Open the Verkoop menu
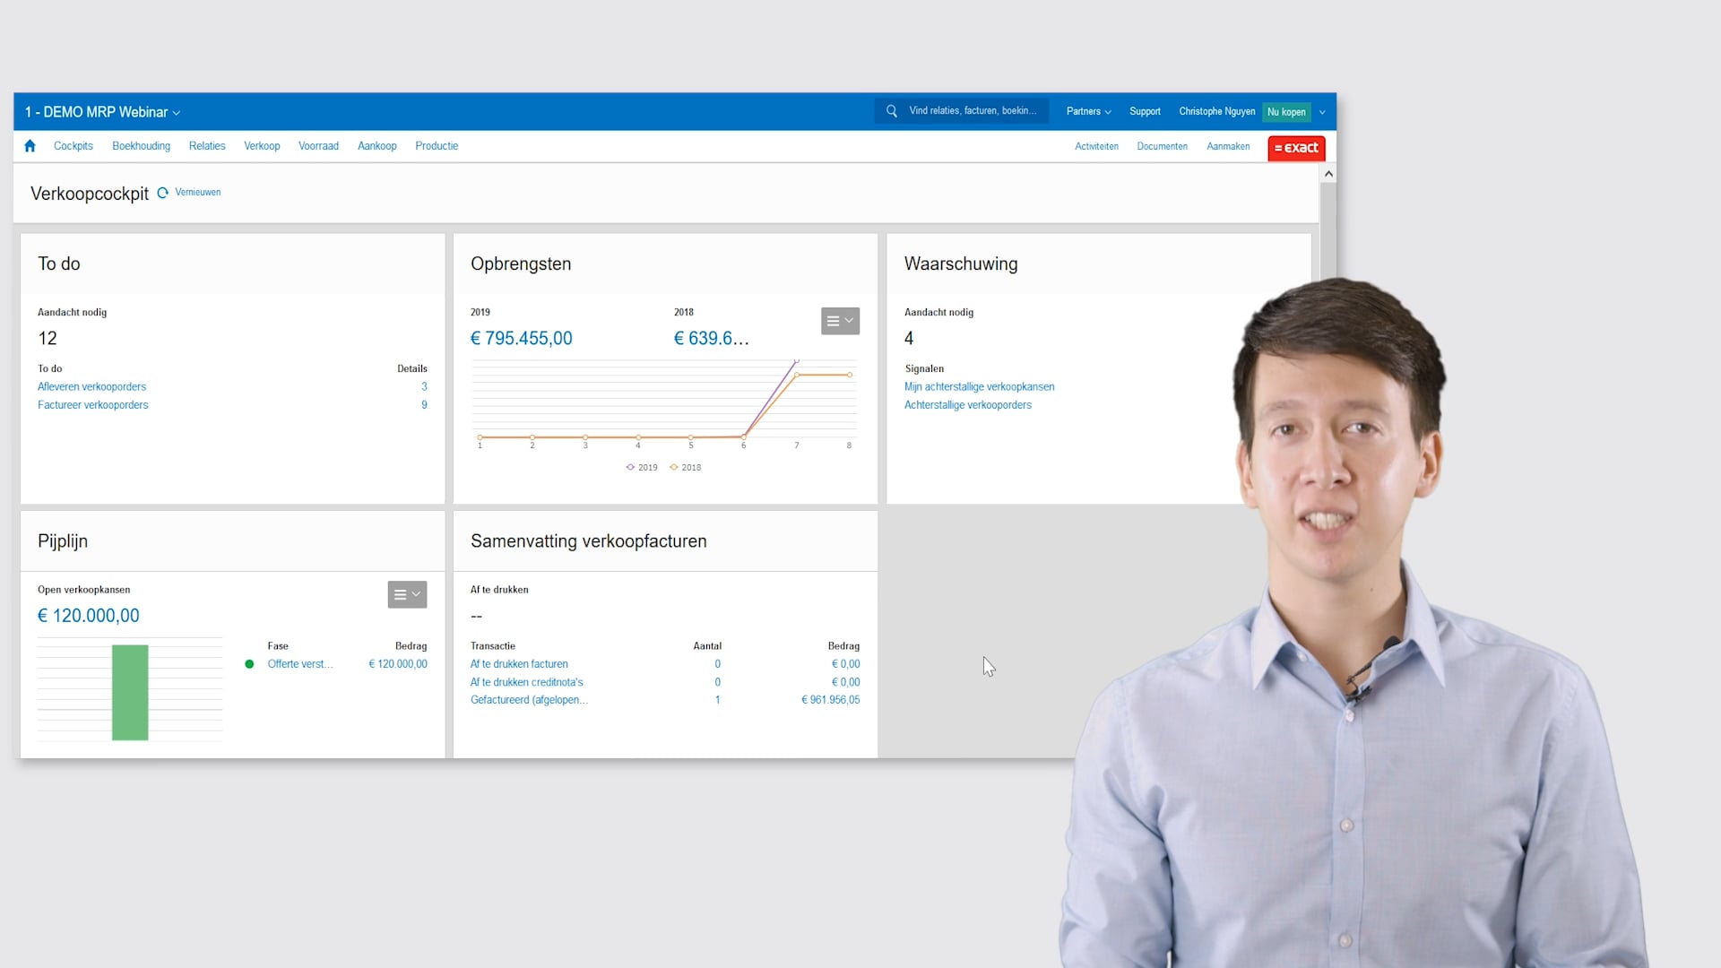The width and height of the screenshot is (1721, 968). pyautogui.click(x=262, y=146)
